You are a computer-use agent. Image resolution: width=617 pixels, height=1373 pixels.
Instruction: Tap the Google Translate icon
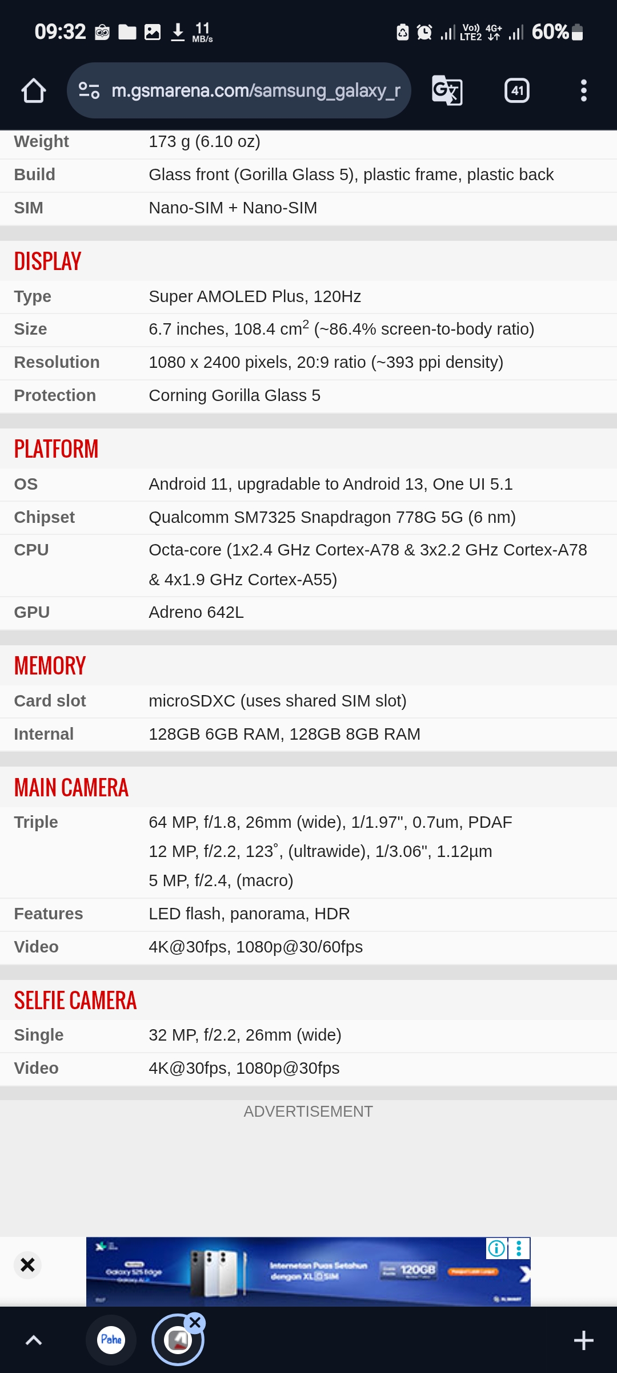(x=447, y=90)
